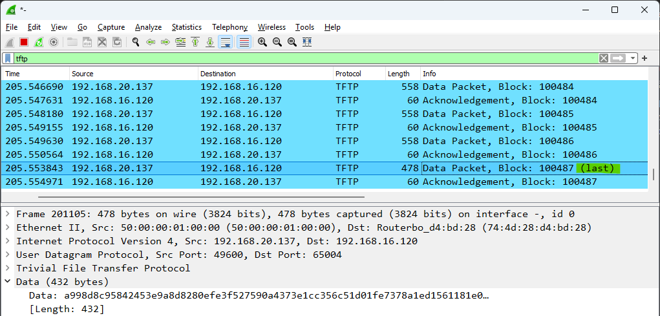Sort by the Destination column header

[x=266, y=74]
